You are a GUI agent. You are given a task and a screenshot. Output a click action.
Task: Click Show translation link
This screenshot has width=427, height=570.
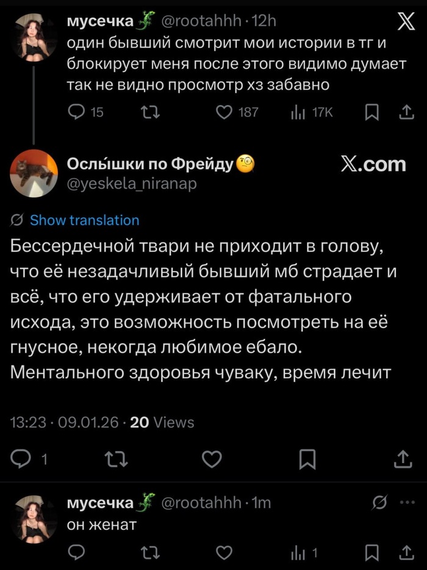pos(84,220)
